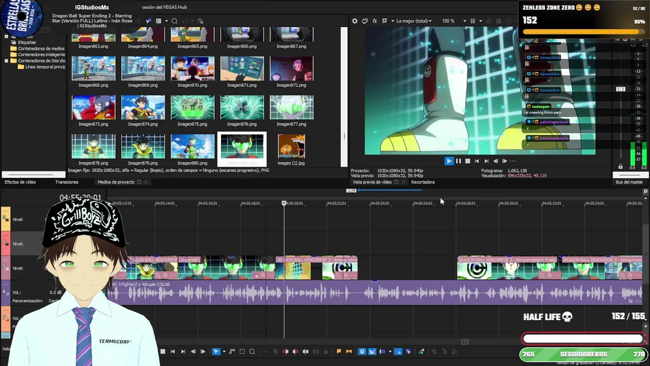Click the purple audio waveform clip

[375, 293]
